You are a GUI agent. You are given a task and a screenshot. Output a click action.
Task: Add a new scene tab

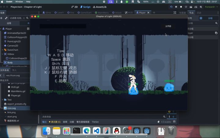(x=154, y=12)
